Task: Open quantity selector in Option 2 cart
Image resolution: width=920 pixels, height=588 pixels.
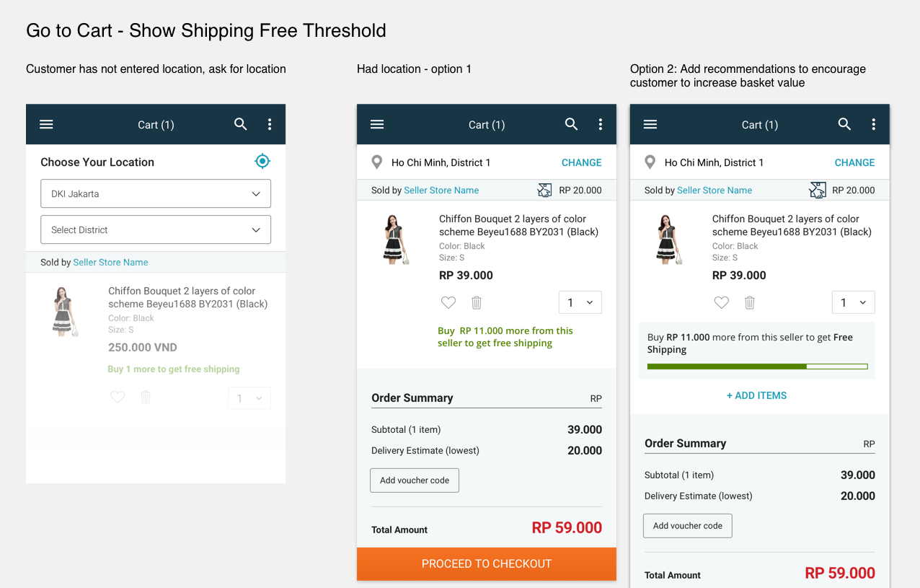Action: [x=853, y=302]
